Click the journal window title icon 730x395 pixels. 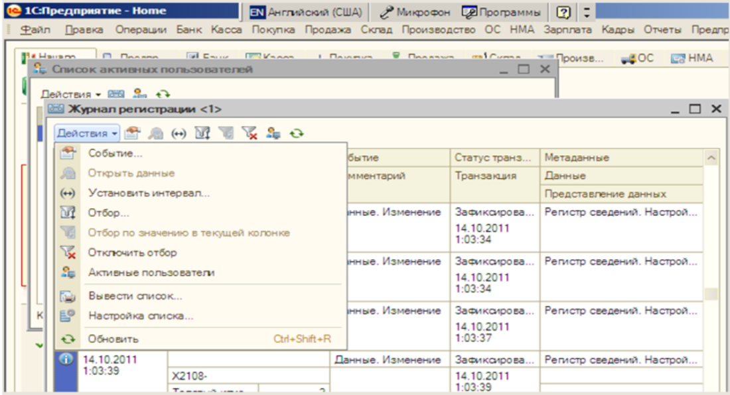pos(56,109)
